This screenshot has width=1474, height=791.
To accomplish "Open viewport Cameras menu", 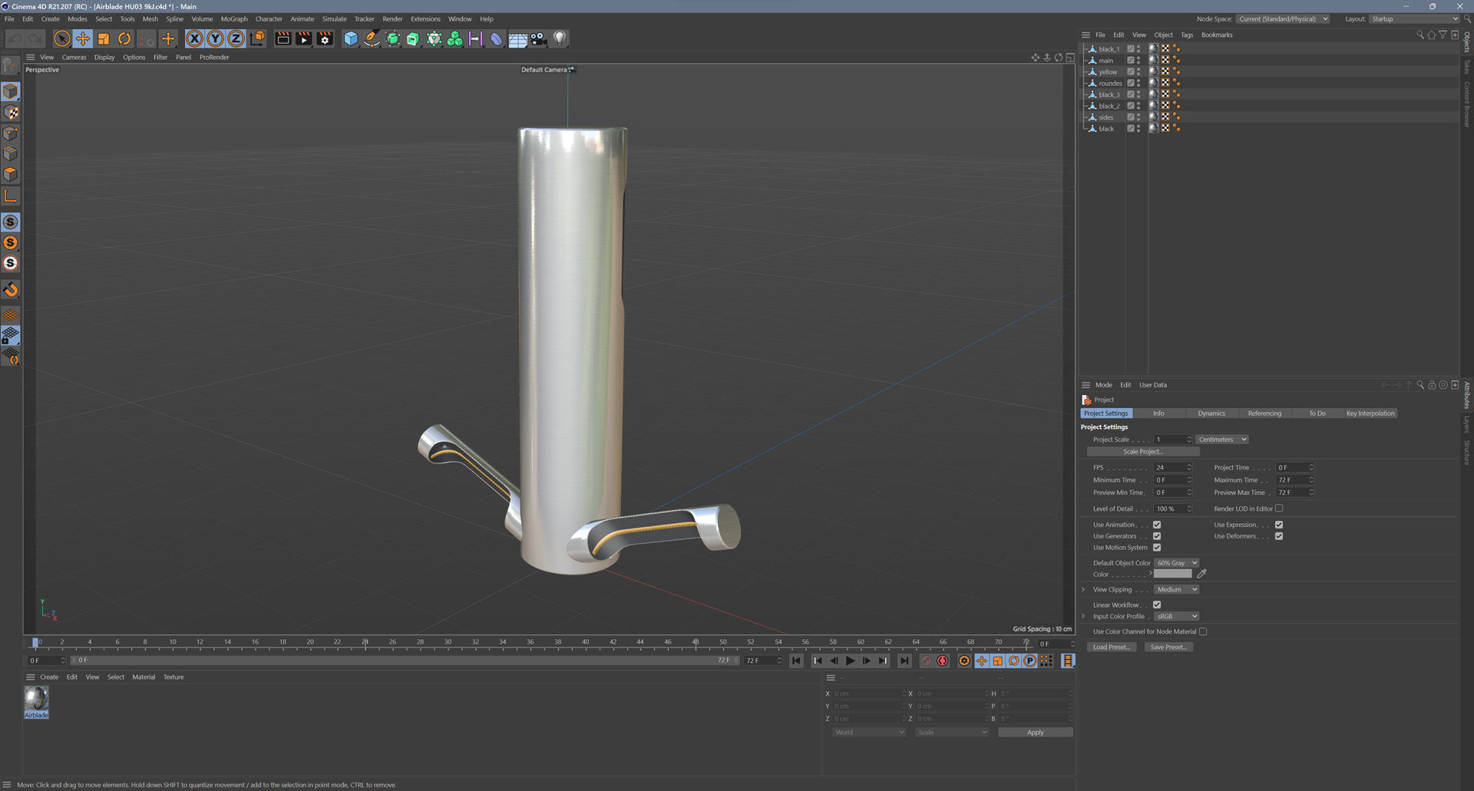I will click(x=74, y=58).
